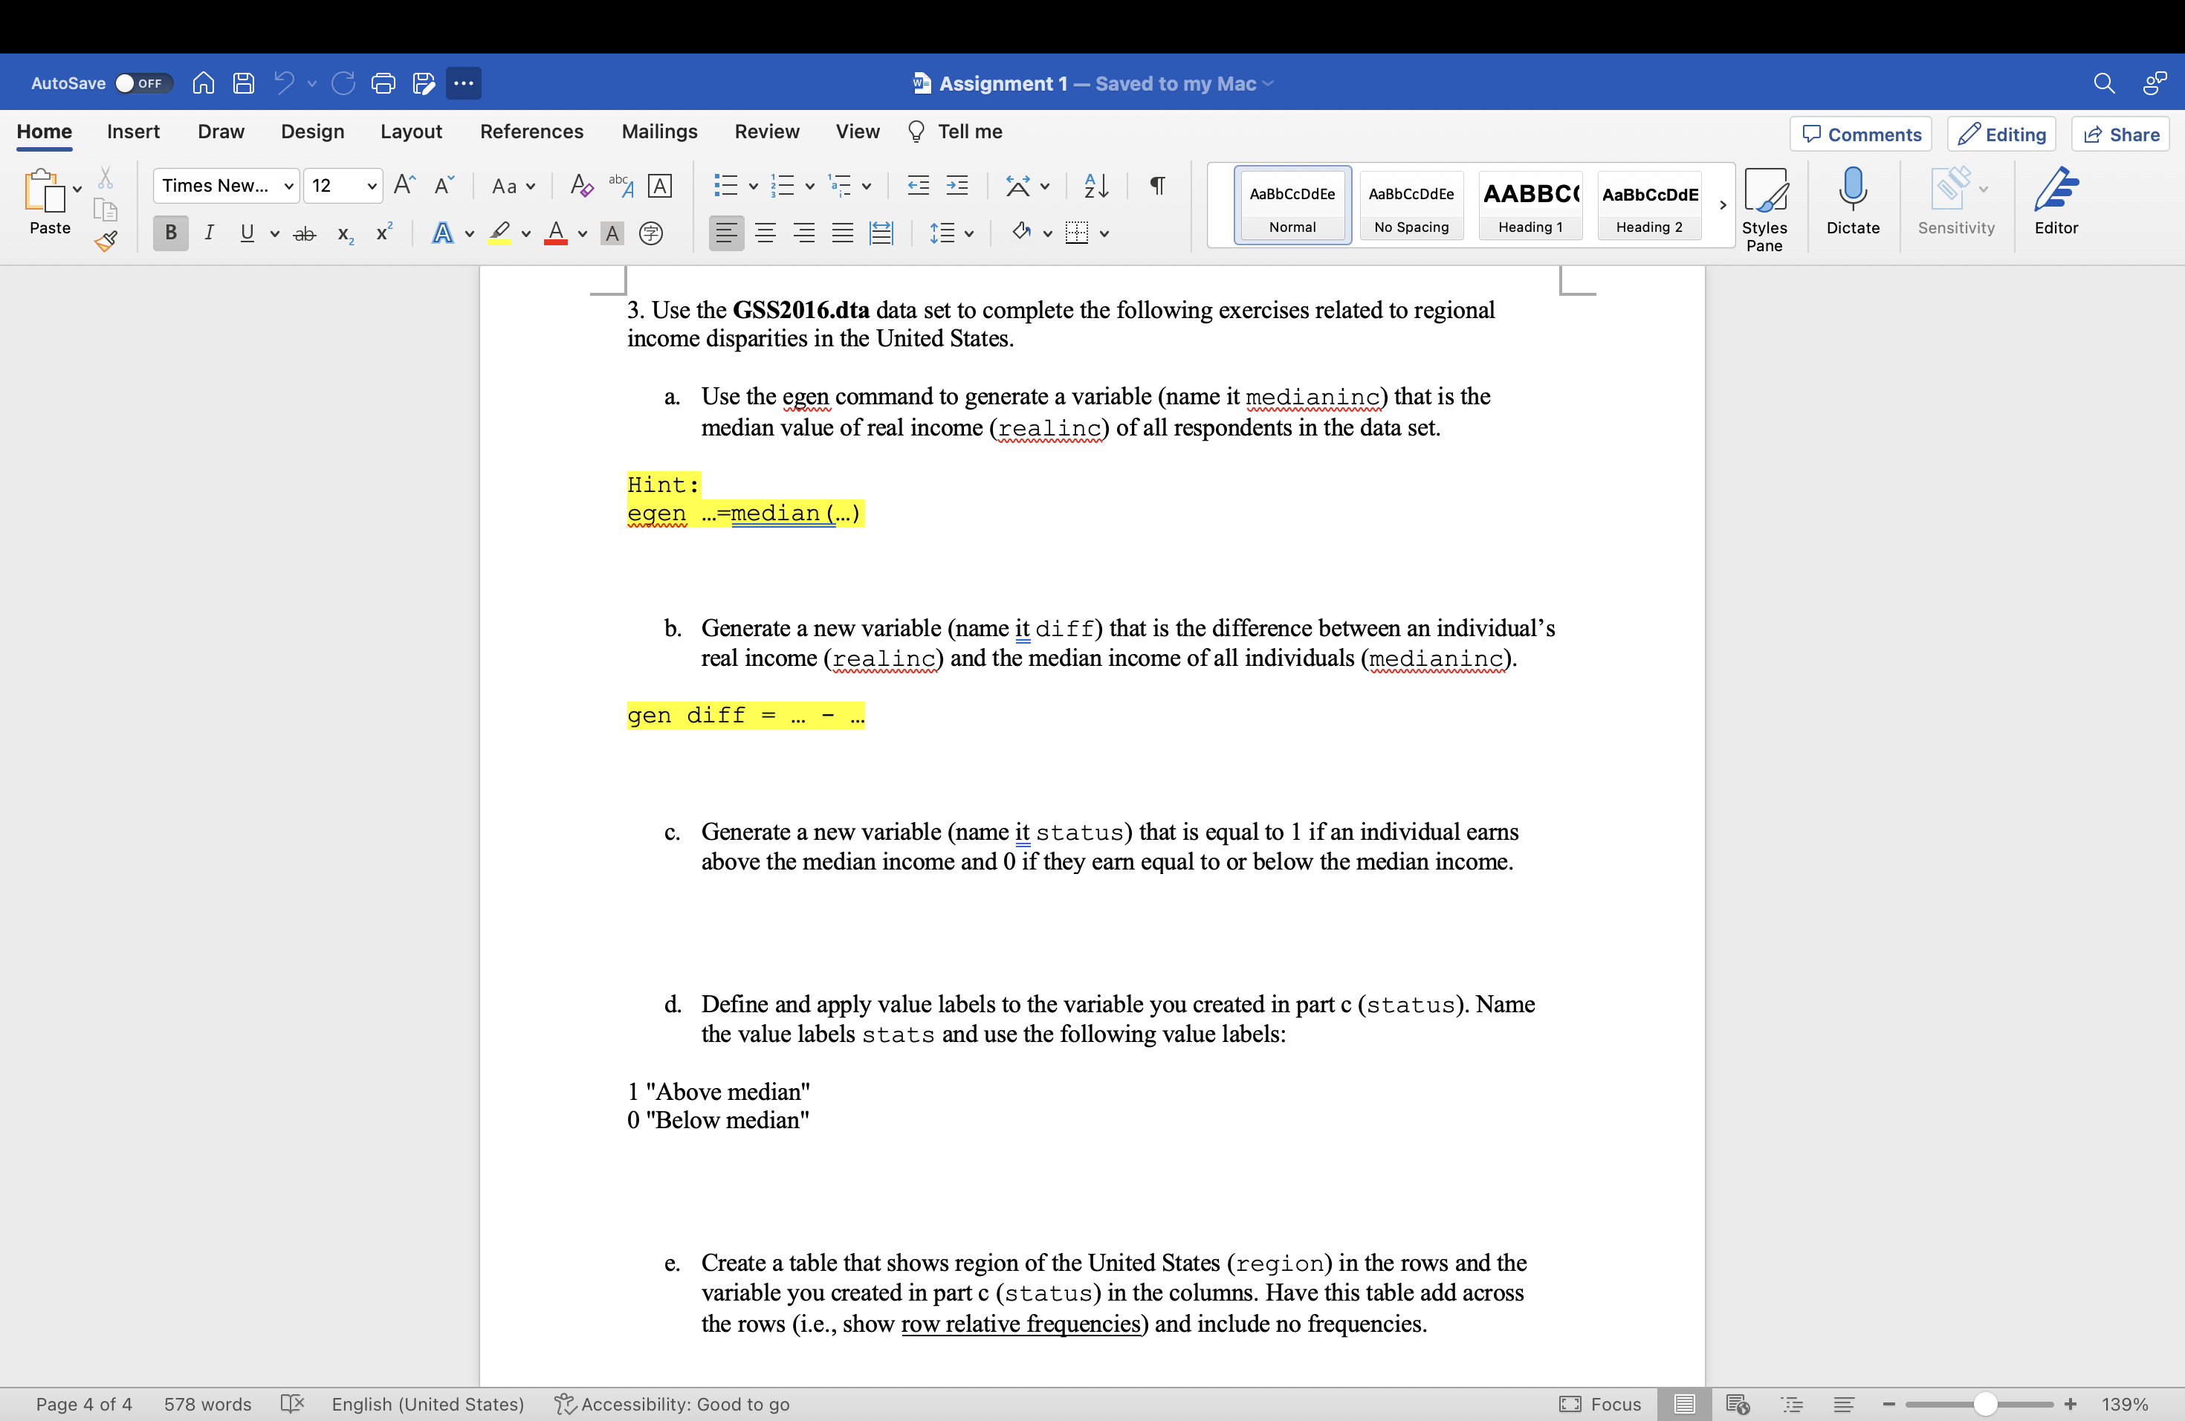Center align the paragraph
The image size is (2185, 1421).
765,233
